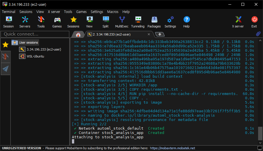Open the Packages icon

154,22
